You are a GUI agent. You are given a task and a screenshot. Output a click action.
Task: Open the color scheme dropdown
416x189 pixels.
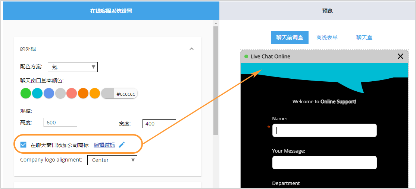click(73, 67)
